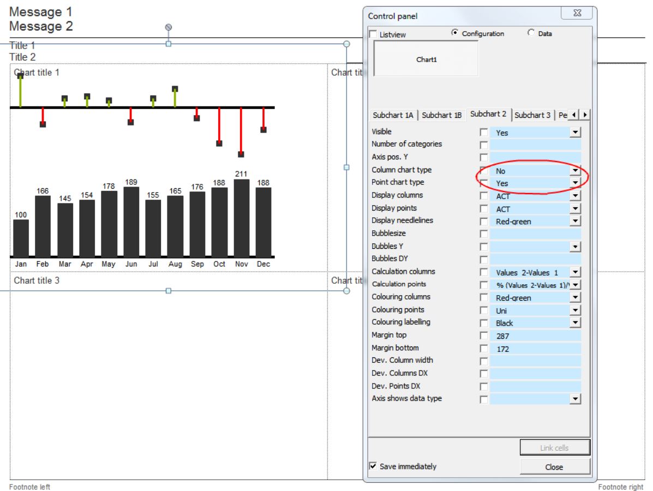The image size is (653, 491).
Task: Click the Close button
Action: (x=554, y=467)
